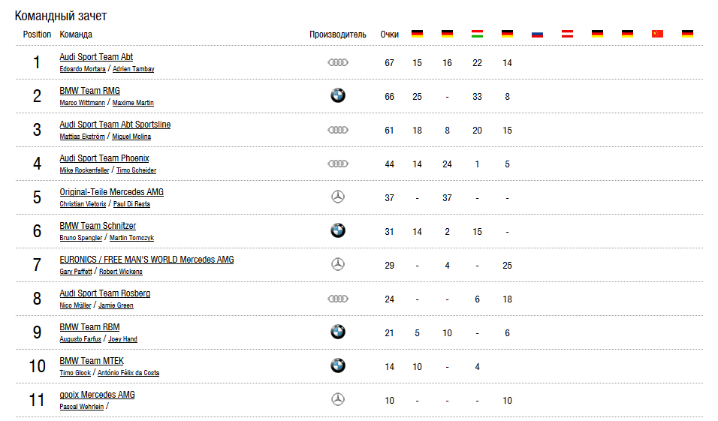
Task: Click the BMW logo in BMW Team MTEK row
Action: (338, 365)
